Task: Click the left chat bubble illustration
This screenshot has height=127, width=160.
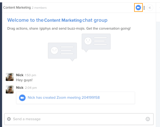Action: coord(62,52)
